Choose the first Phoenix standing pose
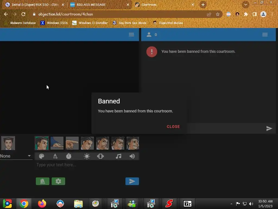 tap(42, 143)
